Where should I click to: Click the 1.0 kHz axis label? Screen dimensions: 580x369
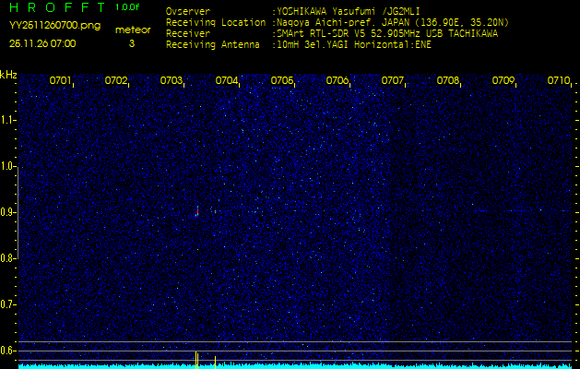tap(7, 167)
